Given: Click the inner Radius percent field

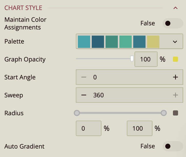Looking at the screenshot, I should click(x=89, y=128).
